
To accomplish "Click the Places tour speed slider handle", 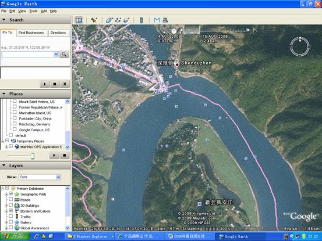I will click(x=32, y=156).
